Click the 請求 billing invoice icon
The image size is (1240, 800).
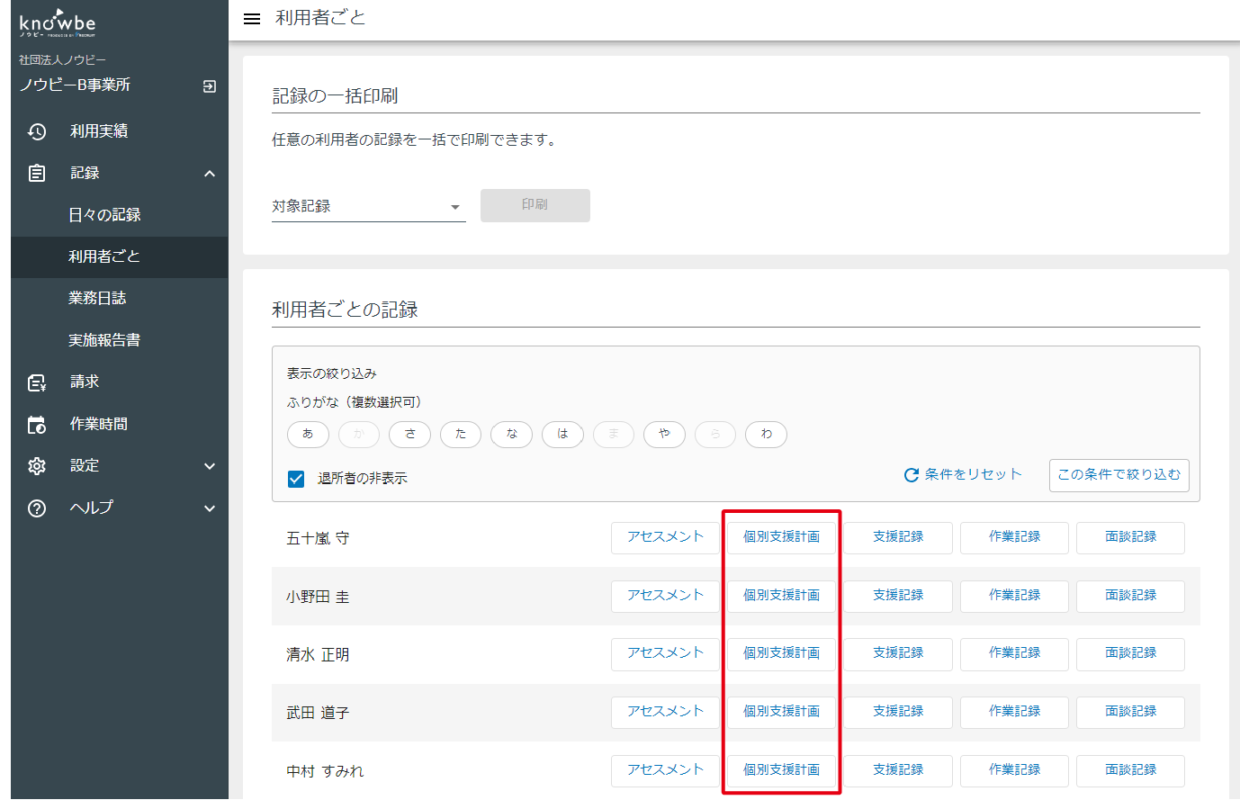point(36,382)
